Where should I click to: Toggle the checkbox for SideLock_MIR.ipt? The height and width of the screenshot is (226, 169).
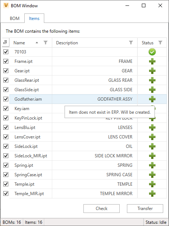click(6, 156)
